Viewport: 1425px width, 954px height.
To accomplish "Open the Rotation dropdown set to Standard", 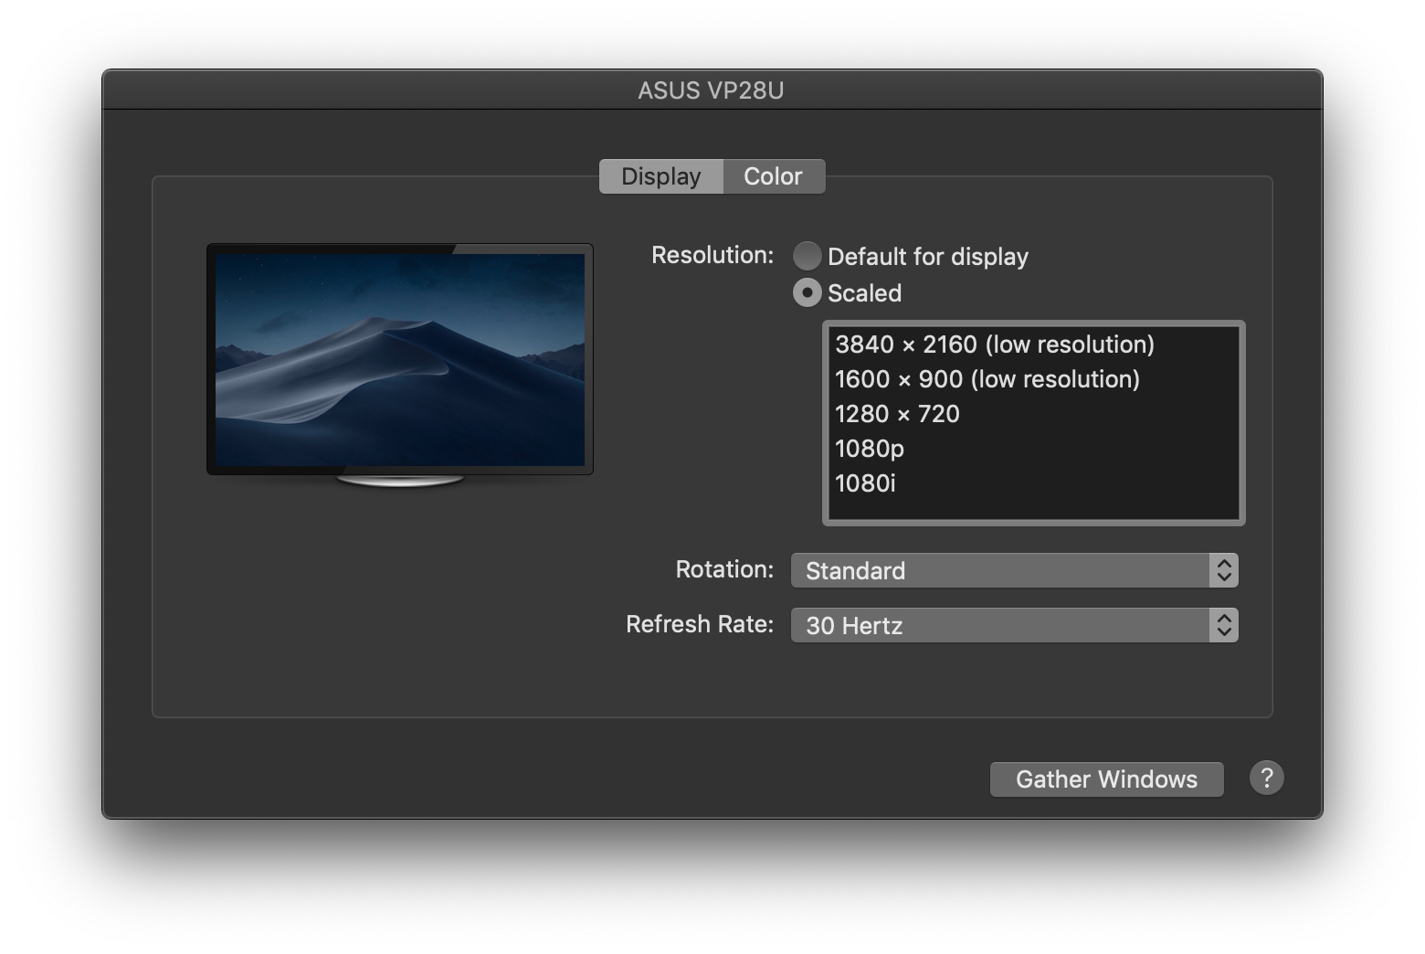I will 1014,570.
